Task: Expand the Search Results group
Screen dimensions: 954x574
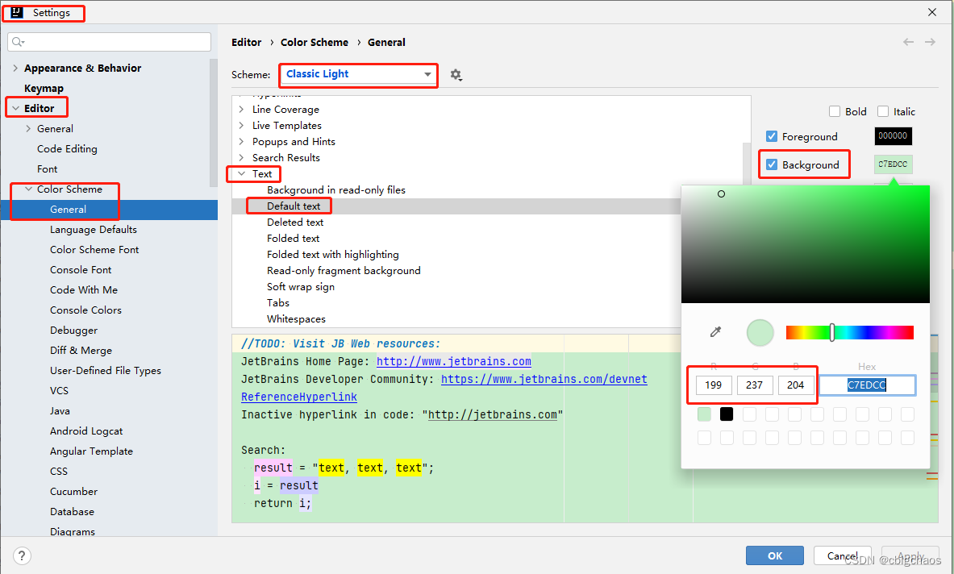Action: [x=242, y=157]
